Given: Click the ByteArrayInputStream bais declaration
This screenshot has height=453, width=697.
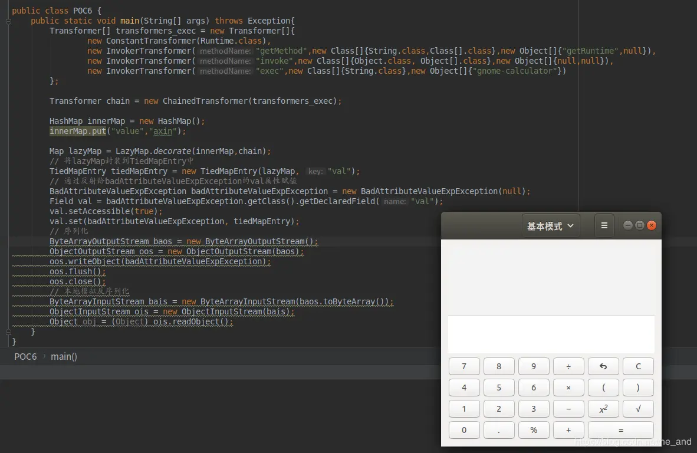Looking at the screenshot, I should pyautogui.click(x=221, y=302).
